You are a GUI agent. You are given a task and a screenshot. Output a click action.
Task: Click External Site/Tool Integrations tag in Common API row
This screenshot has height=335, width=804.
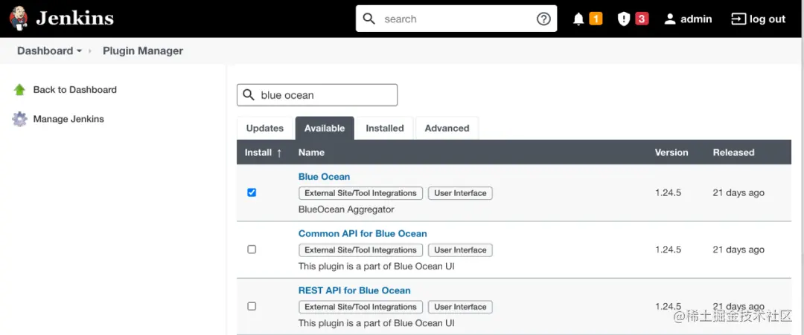[x=360, y=250]
